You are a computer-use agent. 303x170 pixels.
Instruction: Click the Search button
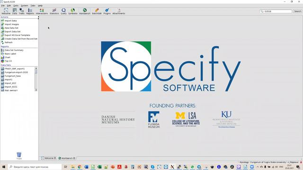coord(298,11)
